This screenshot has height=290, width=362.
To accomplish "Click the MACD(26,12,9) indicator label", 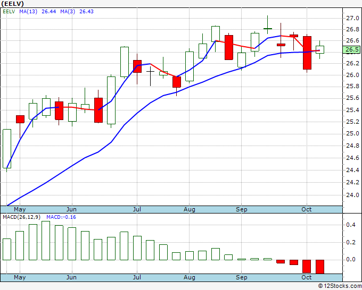I will coord(22,217).
